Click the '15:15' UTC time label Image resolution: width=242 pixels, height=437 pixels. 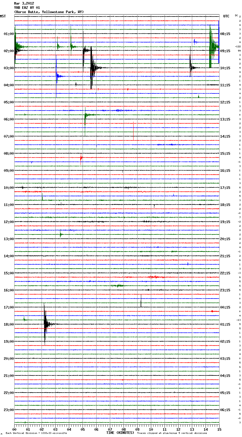(225, 154)
